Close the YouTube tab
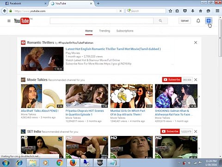This screenshot has height=167, width=222. coord(91,3)
